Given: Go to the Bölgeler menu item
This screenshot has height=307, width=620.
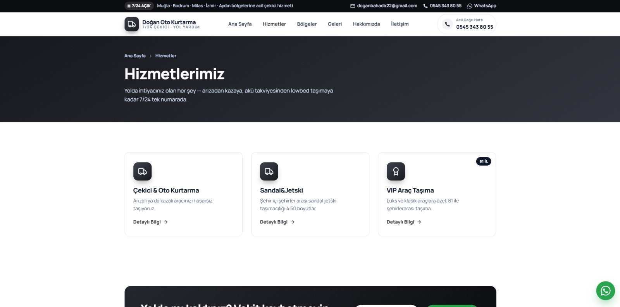Looking at the screenshot, I should [x=307, y=24].
